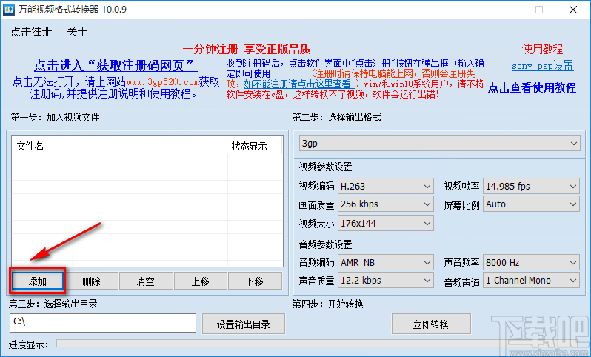Expand the 视频编码 H.263 dropdown
Viewport: 591px width, 357px height.
click(386, 186)
